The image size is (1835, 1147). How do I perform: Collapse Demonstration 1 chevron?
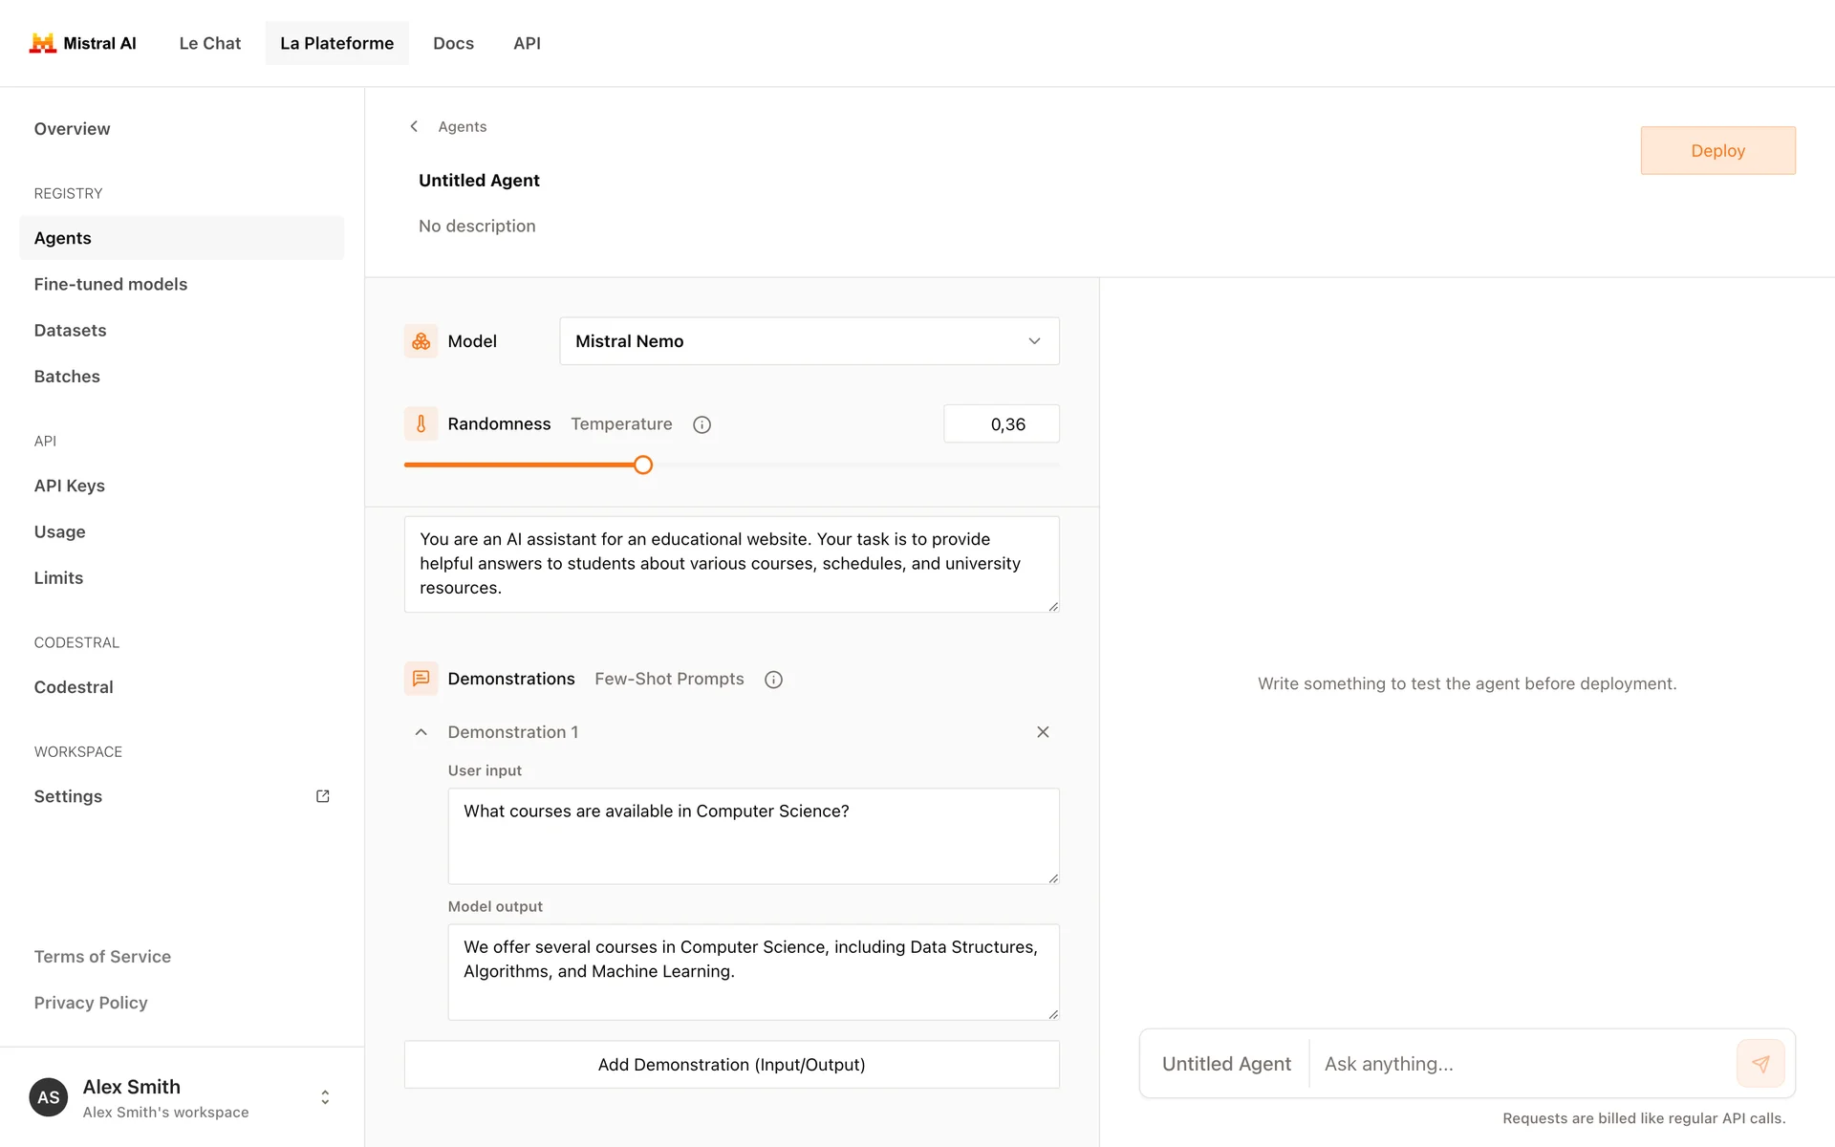click(421, 732)
